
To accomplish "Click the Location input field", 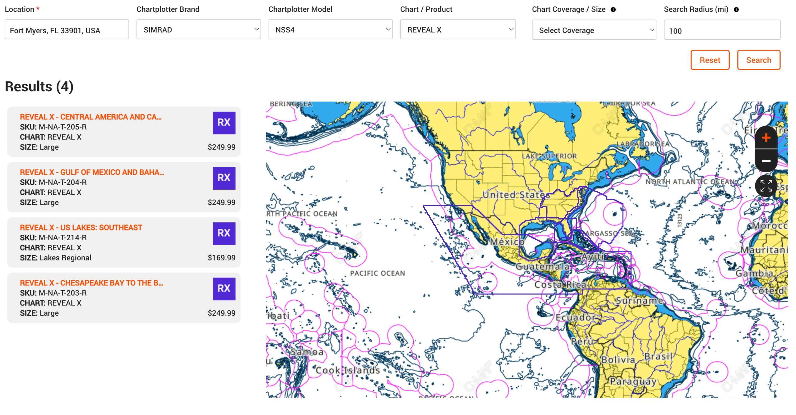I will point(67,30).
